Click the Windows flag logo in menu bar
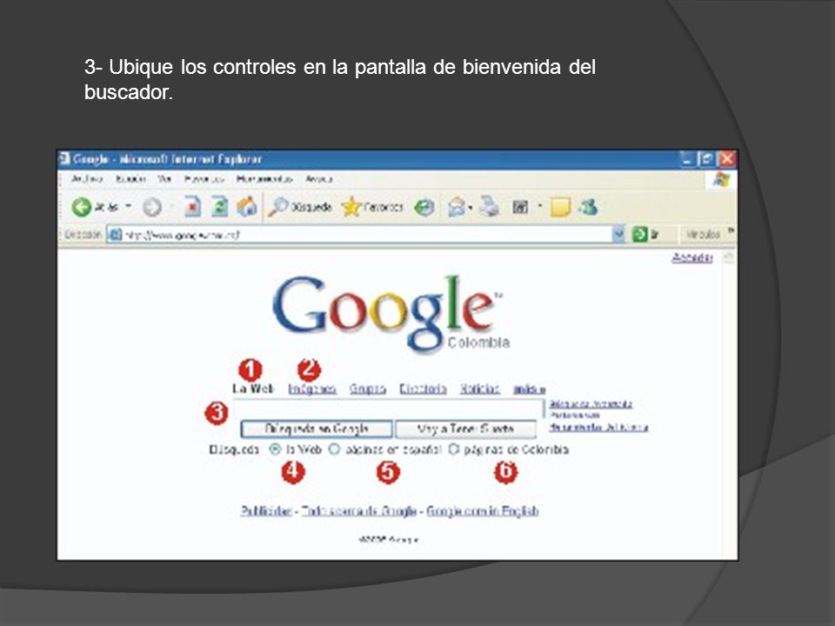The height and width of the screenshot is (626, 835). [722, 179]
